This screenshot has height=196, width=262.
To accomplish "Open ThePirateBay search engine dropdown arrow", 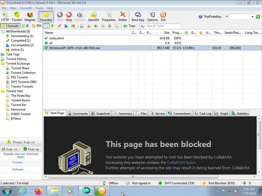I will [x=227, y=17].
